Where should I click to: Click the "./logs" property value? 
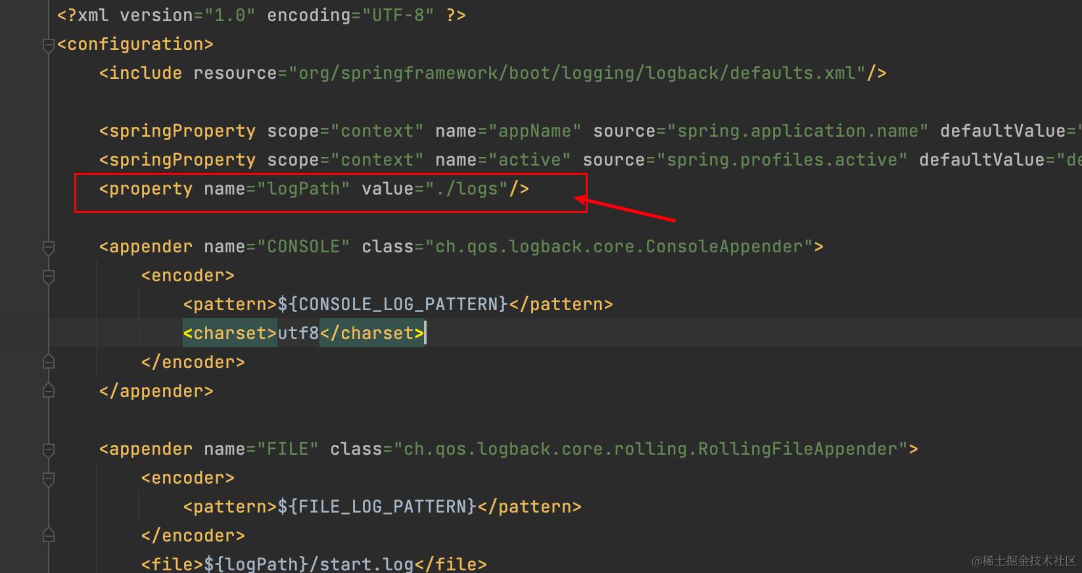coord(466,189)
